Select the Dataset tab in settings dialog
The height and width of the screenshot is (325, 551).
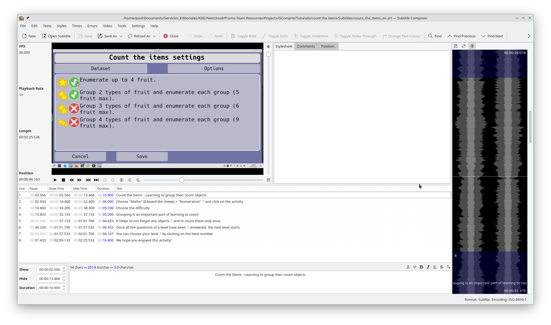101,68
